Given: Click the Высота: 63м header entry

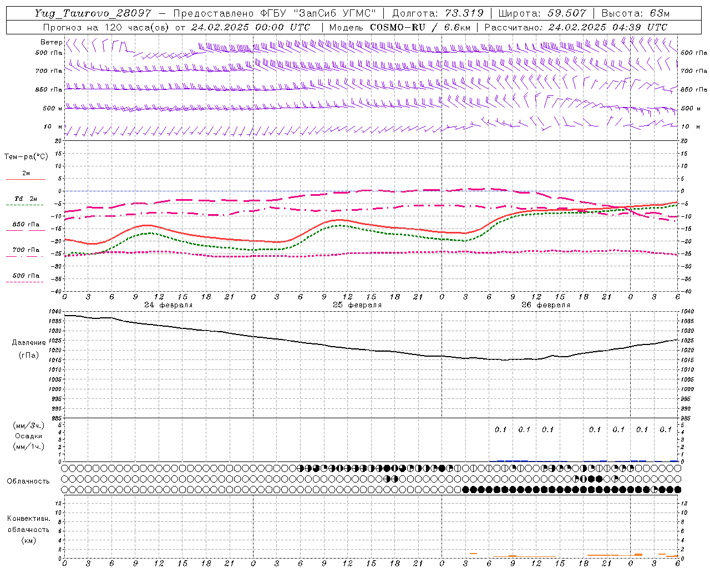Looking at the screenshot, I should [636, 13].
